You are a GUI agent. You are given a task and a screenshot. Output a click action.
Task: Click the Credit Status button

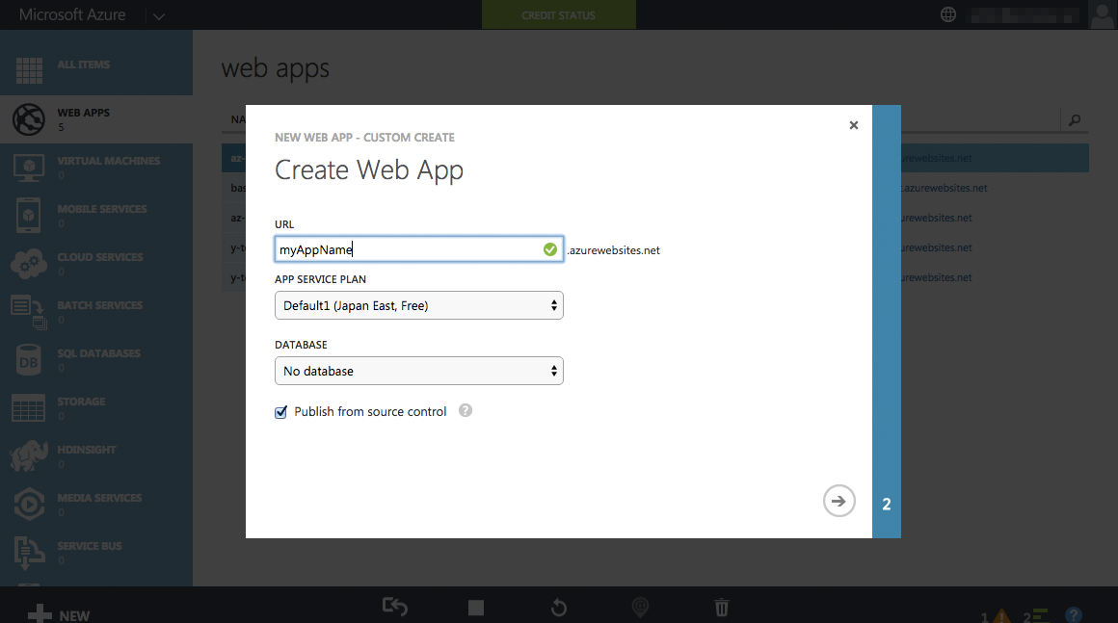coord(559,15)
